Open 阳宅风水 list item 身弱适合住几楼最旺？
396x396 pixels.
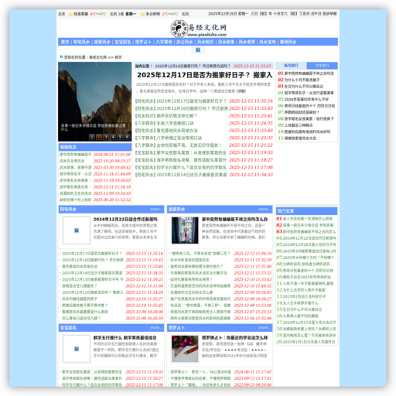(80, 286)
